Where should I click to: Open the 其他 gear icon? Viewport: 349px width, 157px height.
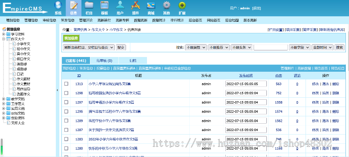(166, 5)
